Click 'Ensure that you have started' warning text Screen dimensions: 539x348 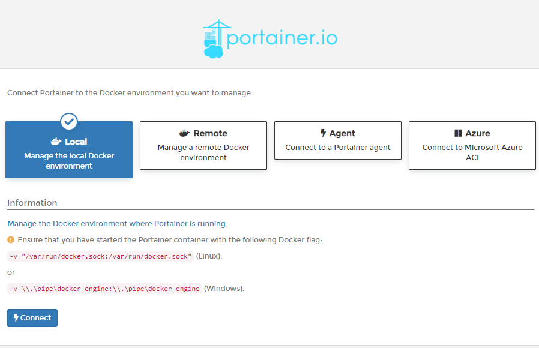click(170, 240)
